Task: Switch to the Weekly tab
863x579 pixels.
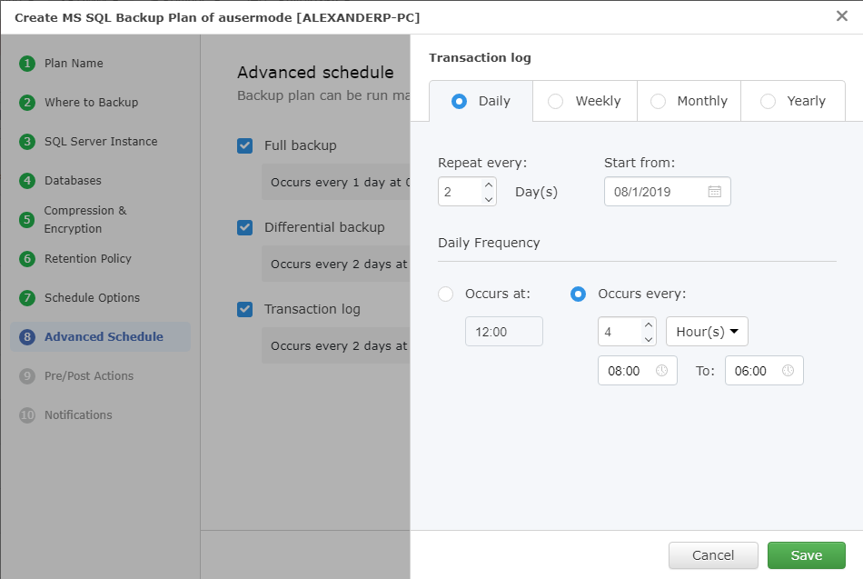Action: [x=585, y=101]
